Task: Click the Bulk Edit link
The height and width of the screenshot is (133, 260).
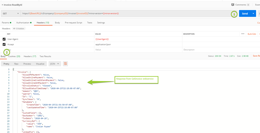Action: pos(252,34)
